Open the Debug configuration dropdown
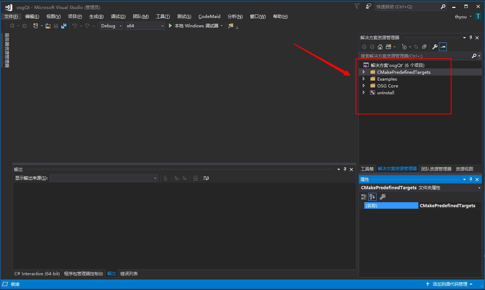The image size is (485, 290). 111,26
